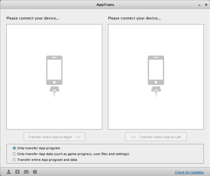Click Transfer Select App to Left button
Image resolution: width=210 pixels, height=176 pixels.
pyautogui.click(x=156, y=137)
